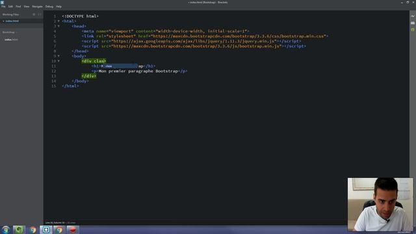Close the Brackets window
The height and width of the screenshot is (234, 416).
(413, 2)
